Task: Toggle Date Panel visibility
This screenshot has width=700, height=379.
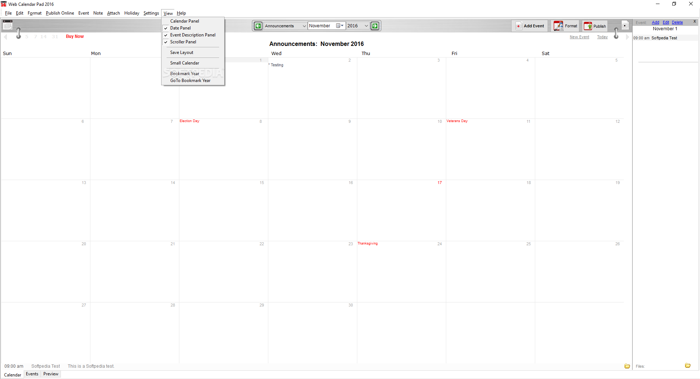Action: 193,28
